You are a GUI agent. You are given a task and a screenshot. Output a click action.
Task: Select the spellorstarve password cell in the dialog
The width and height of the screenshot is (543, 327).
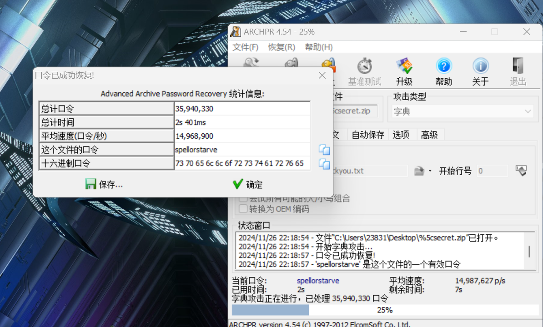coord(242,150)
